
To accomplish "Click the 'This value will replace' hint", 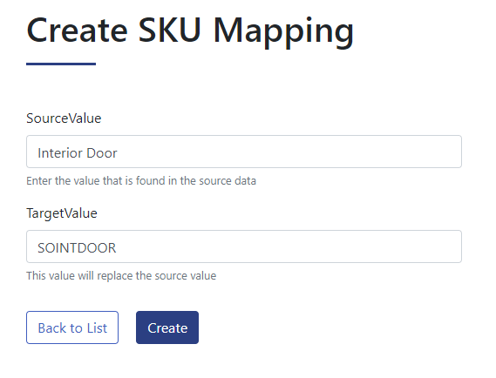I will coord(121,275).
